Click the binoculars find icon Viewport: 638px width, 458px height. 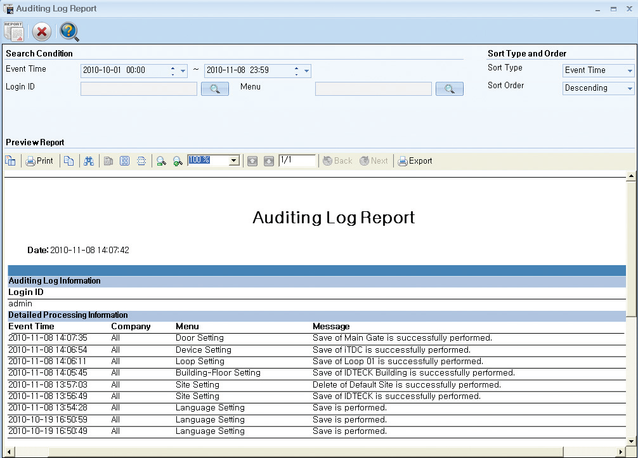[x=89, y=161]
